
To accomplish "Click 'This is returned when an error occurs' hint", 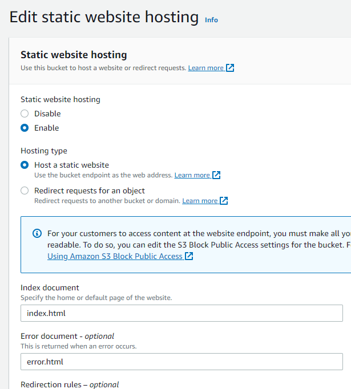I will (79, 346).
